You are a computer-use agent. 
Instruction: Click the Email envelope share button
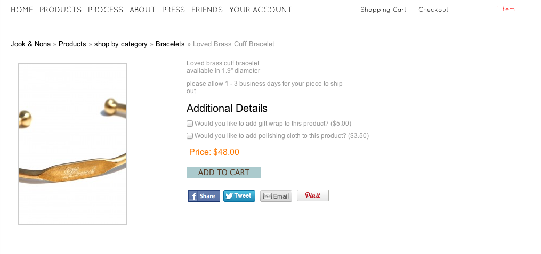point(276,196)
